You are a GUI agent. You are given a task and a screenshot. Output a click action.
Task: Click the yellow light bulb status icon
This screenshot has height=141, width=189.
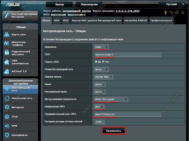(166, 12)
